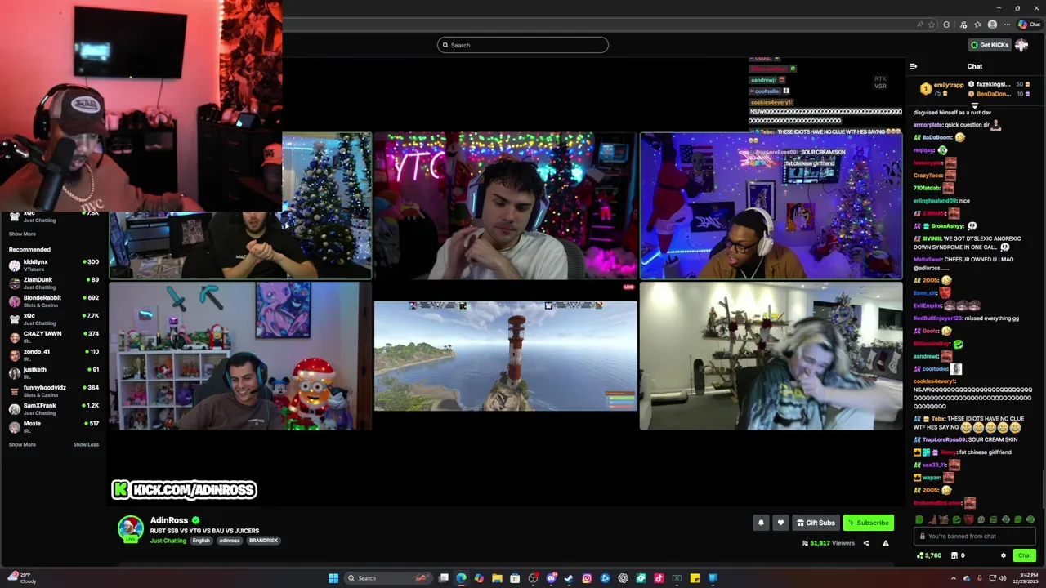Image resolution: width=1046 pixels, height=588 pixels.
Task: Click the browser extension icon in Edge toolbar
Action: 946,24
